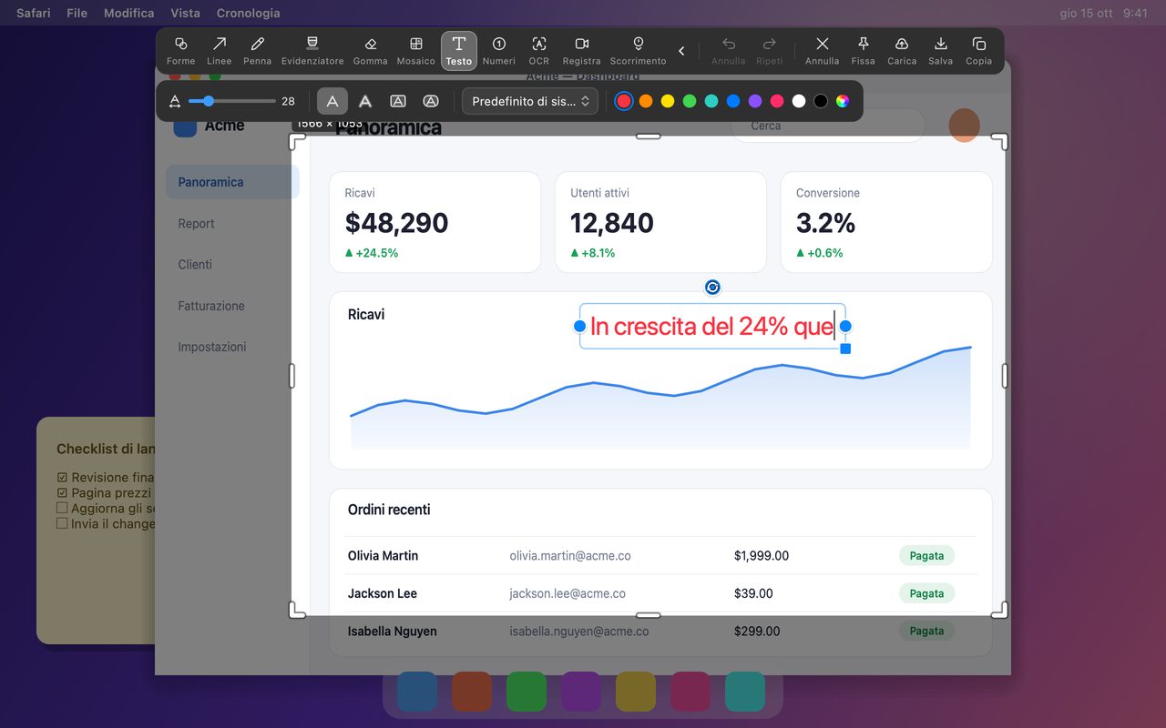The width and height of the screenshot is (1166, 728).
Task: Tick the Invia il change checkbox in the note
Action: coord(62,523)
